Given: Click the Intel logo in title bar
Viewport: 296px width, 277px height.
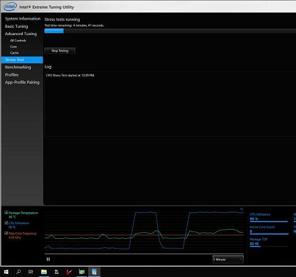Looking at the screenshot, I should pyautogui.click(x=10, y=7).
